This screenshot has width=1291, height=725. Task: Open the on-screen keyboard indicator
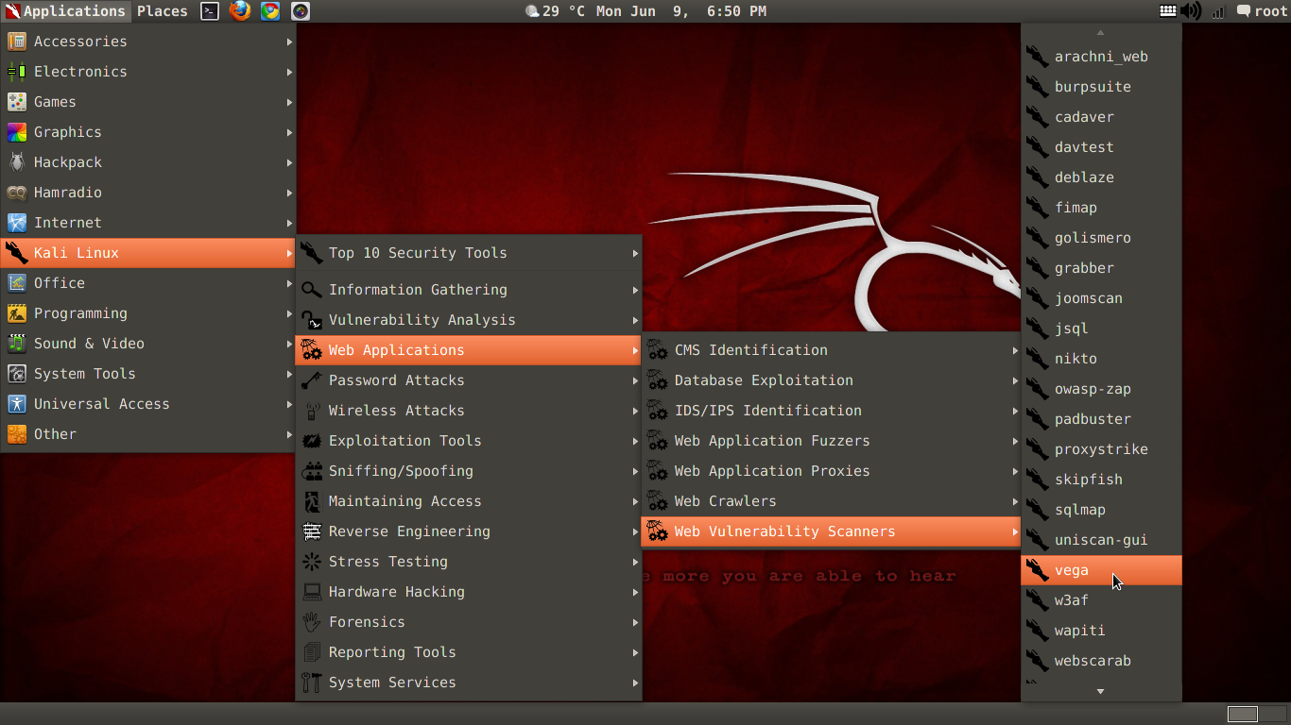pyautogui.click(x=1168, y=11)
